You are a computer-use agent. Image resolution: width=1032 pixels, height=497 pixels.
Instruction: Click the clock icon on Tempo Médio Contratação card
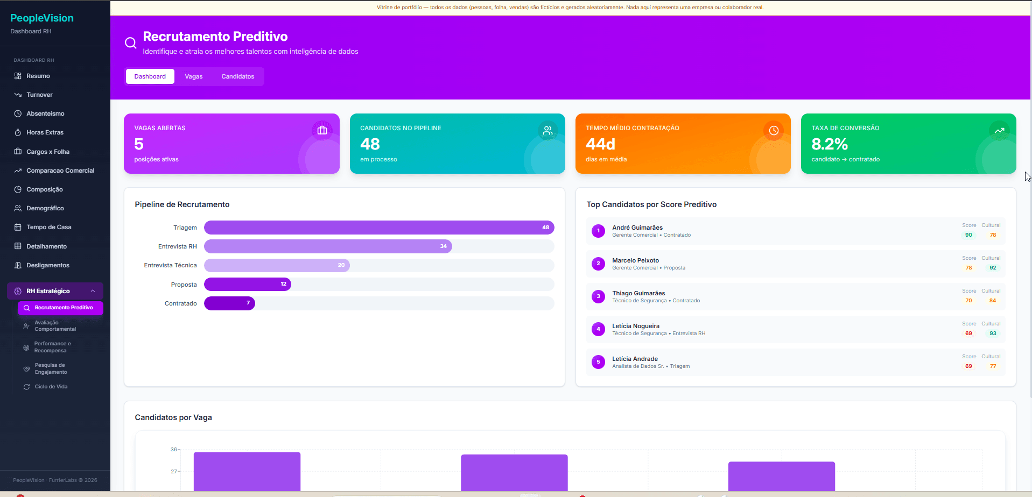click(774, 130)
